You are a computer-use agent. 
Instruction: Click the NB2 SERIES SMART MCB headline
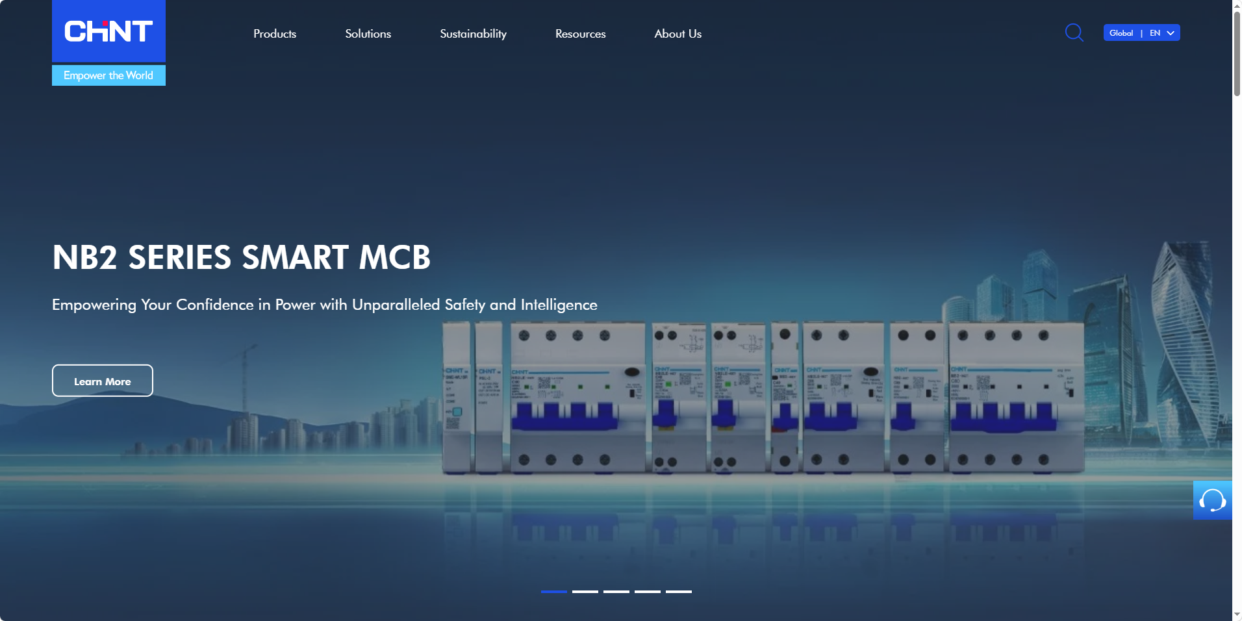click(241, 257)
